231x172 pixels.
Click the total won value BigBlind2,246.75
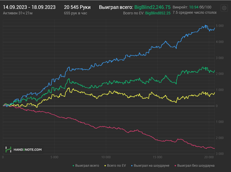152,7
